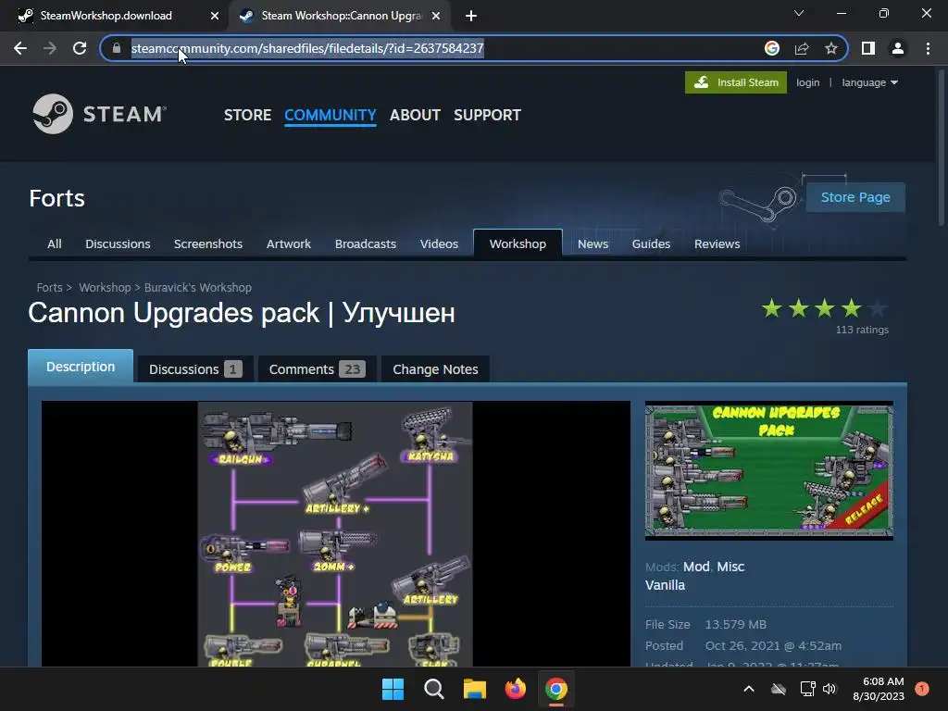Click the Misc tag link

[x=730, y=567]
